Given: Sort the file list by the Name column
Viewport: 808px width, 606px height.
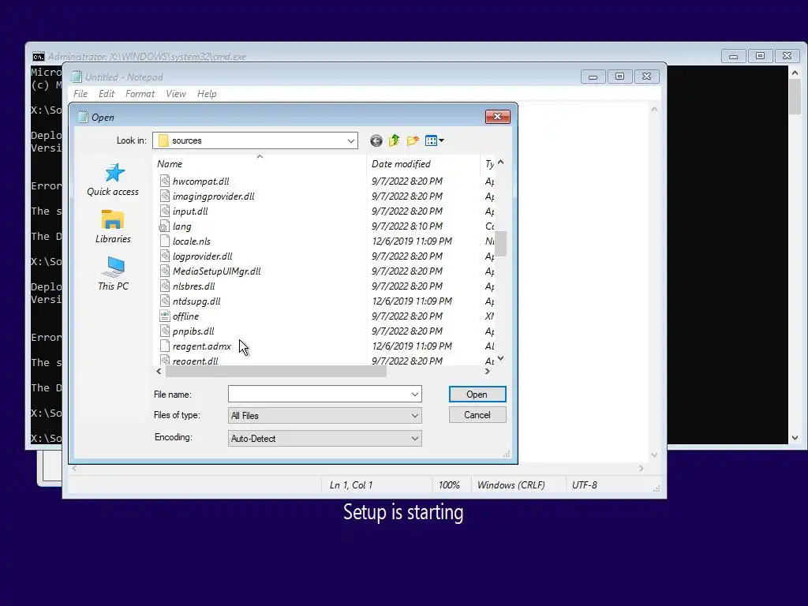Looking at the screenshot, I should [260, 164].
